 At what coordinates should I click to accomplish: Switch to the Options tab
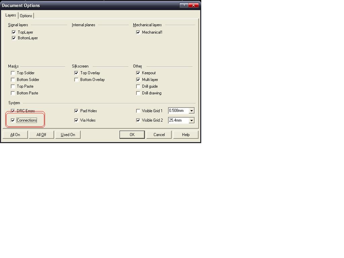26,15
